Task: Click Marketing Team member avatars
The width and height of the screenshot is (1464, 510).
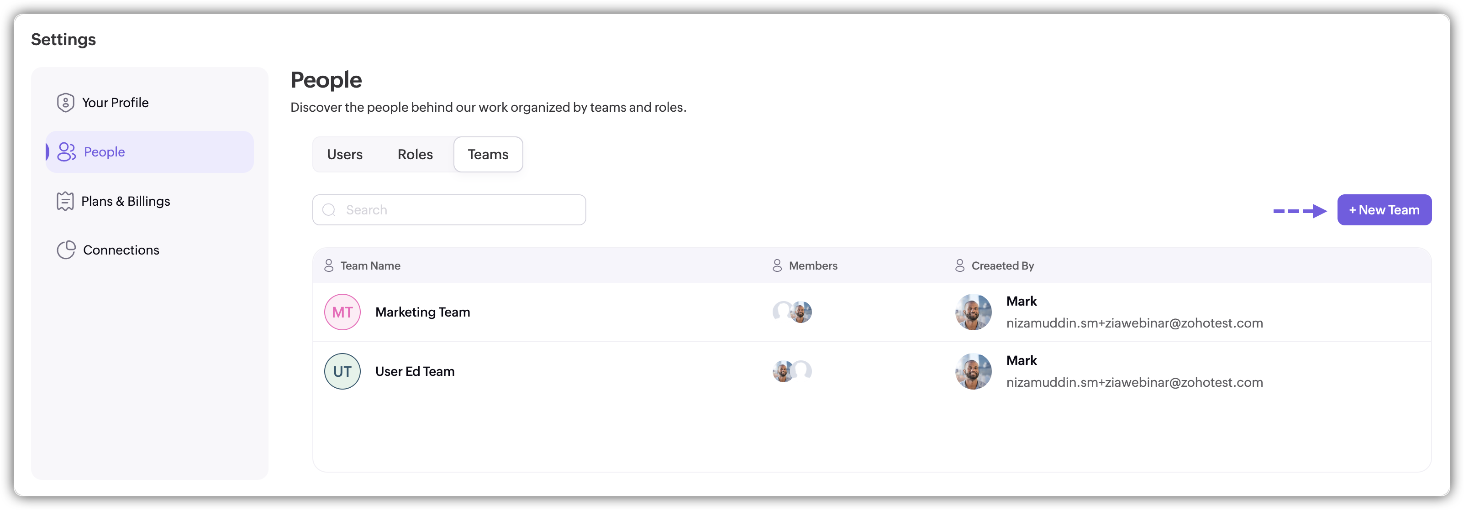Action: 792,312
